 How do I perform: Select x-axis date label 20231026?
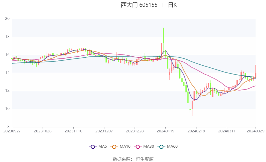pos(43,131)
